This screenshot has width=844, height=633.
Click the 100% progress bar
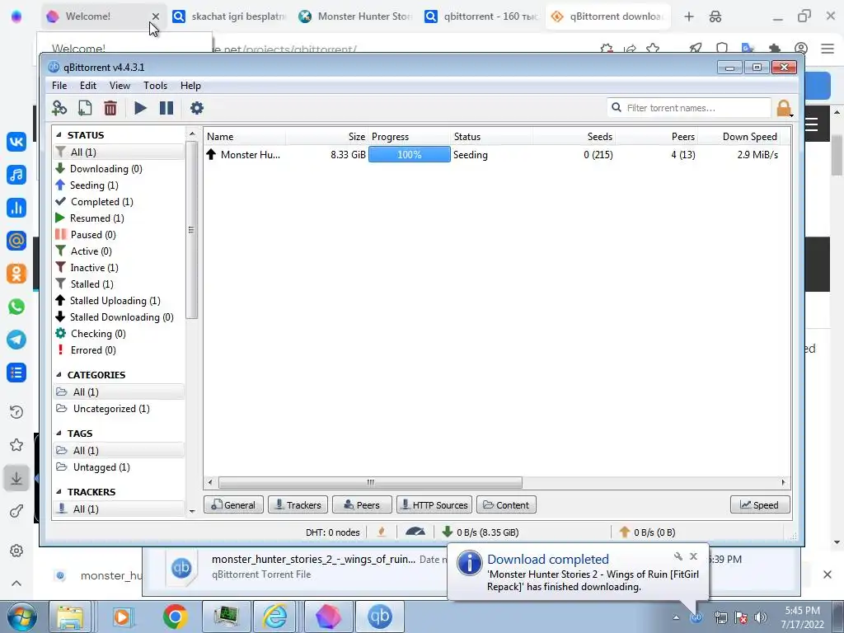409,154
